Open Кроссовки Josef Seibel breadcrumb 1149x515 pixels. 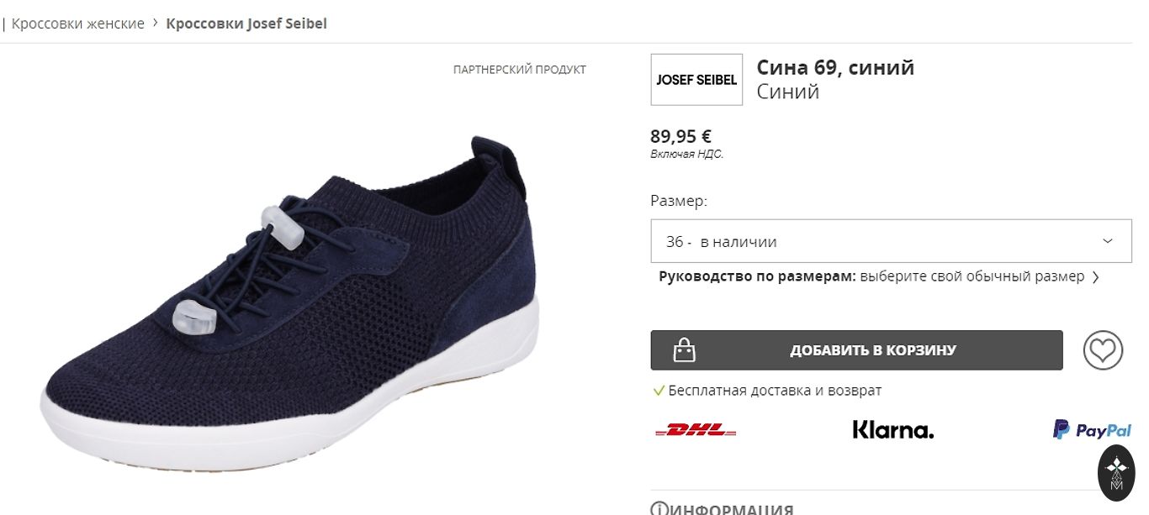coord(246,24)
